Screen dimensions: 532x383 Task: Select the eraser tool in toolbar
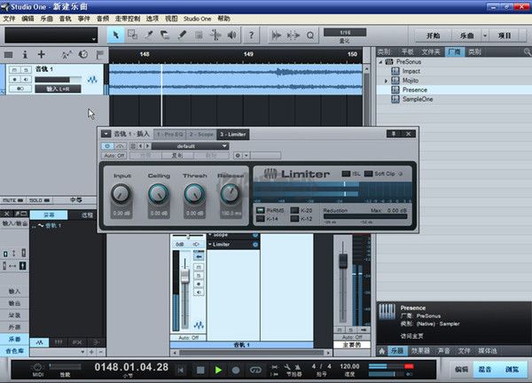(166, 35)
